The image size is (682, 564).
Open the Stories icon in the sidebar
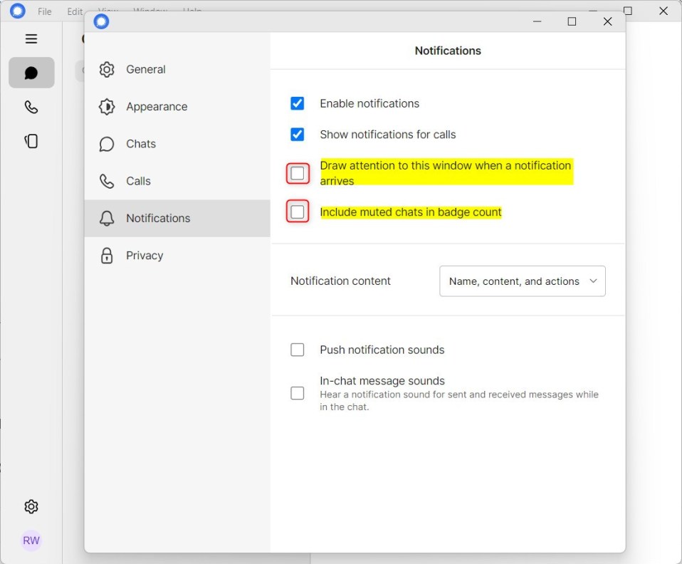[31, 141]
